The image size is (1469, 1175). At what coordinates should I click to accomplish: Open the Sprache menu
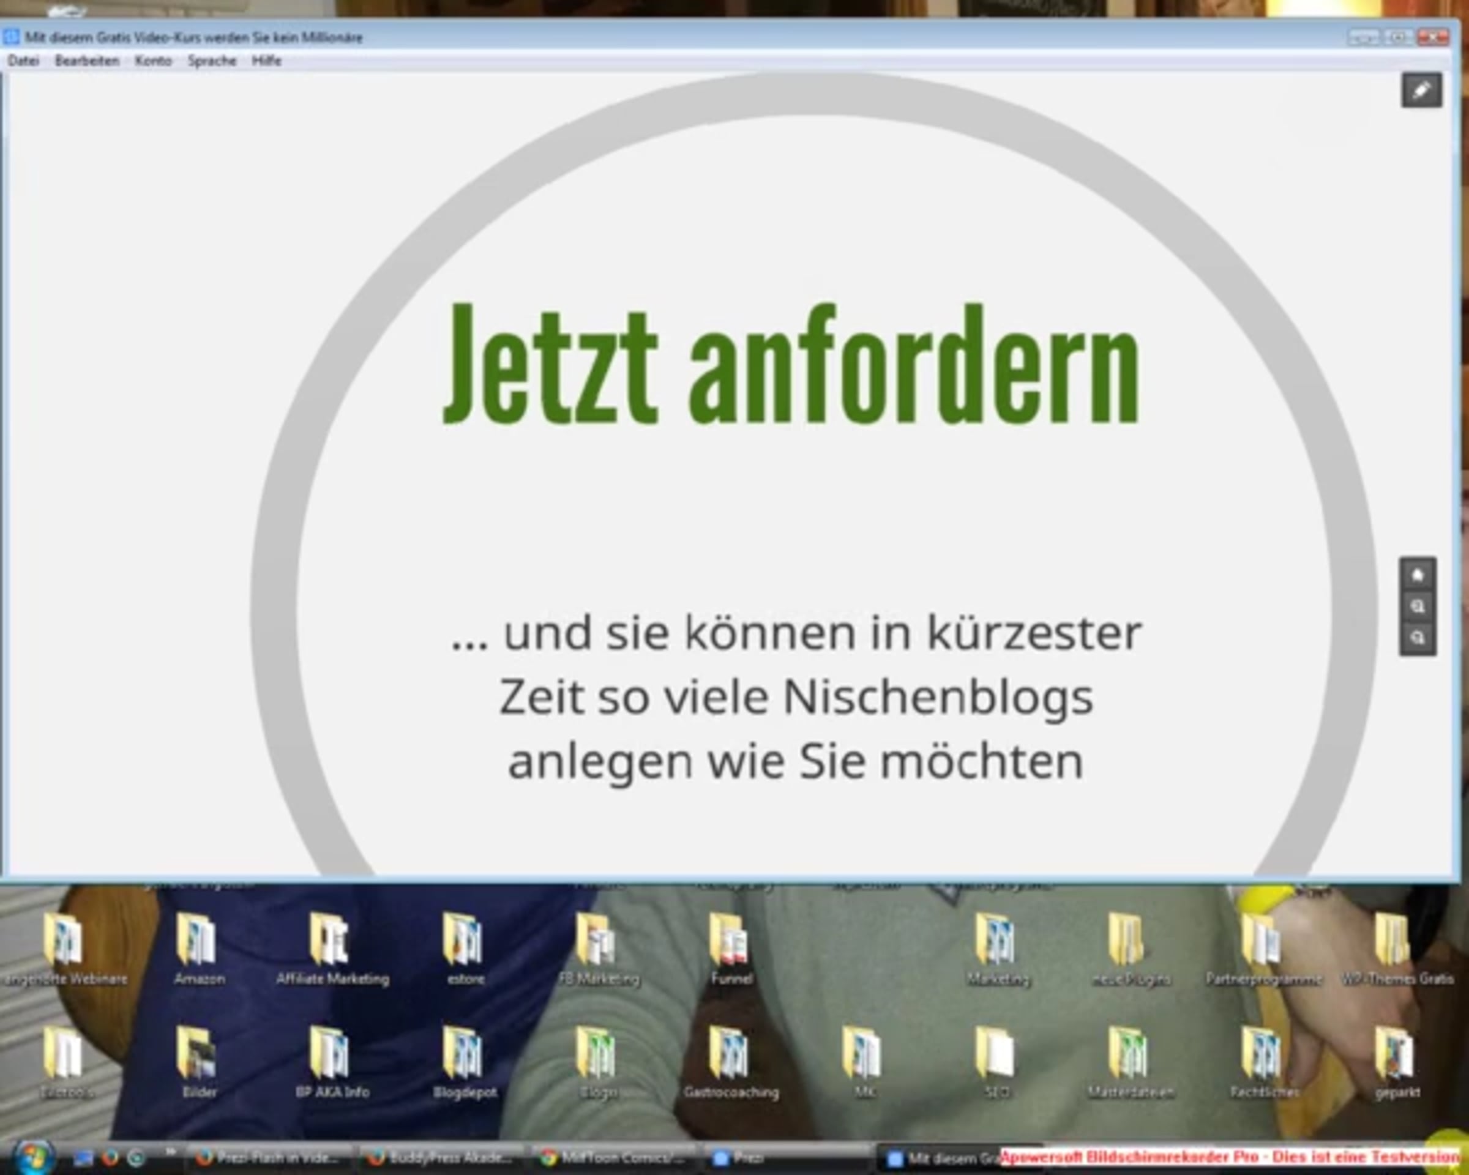[x=212, y=61]
